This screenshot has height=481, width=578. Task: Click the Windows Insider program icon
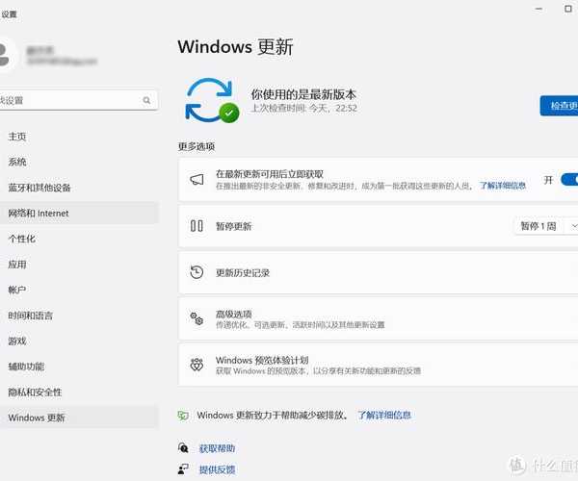[197, 365]
